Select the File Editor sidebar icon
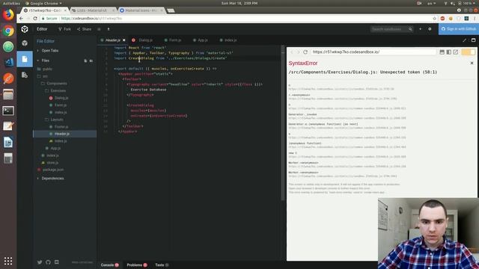Image resolution: width=479 pixels, height=269 pixels. click(25, 59)
